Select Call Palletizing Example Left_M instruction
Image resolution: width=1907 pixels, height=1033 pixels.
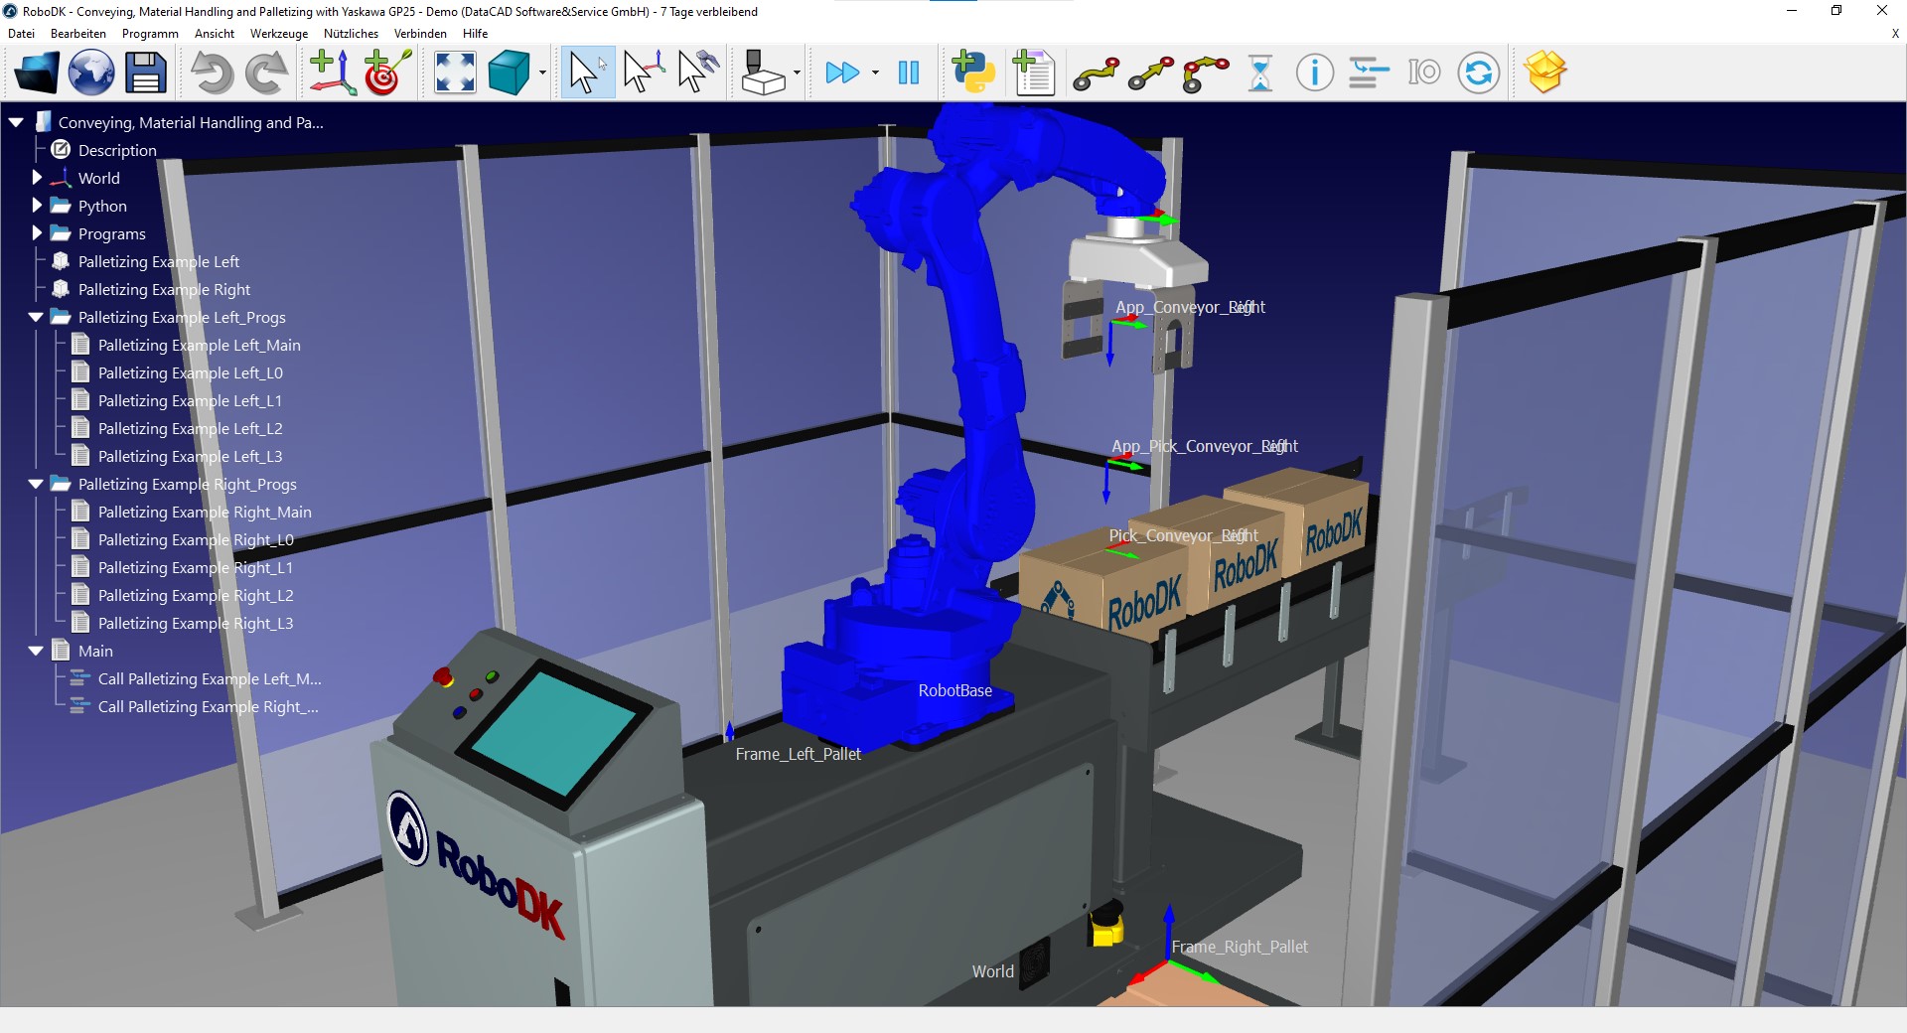(210, 678)
